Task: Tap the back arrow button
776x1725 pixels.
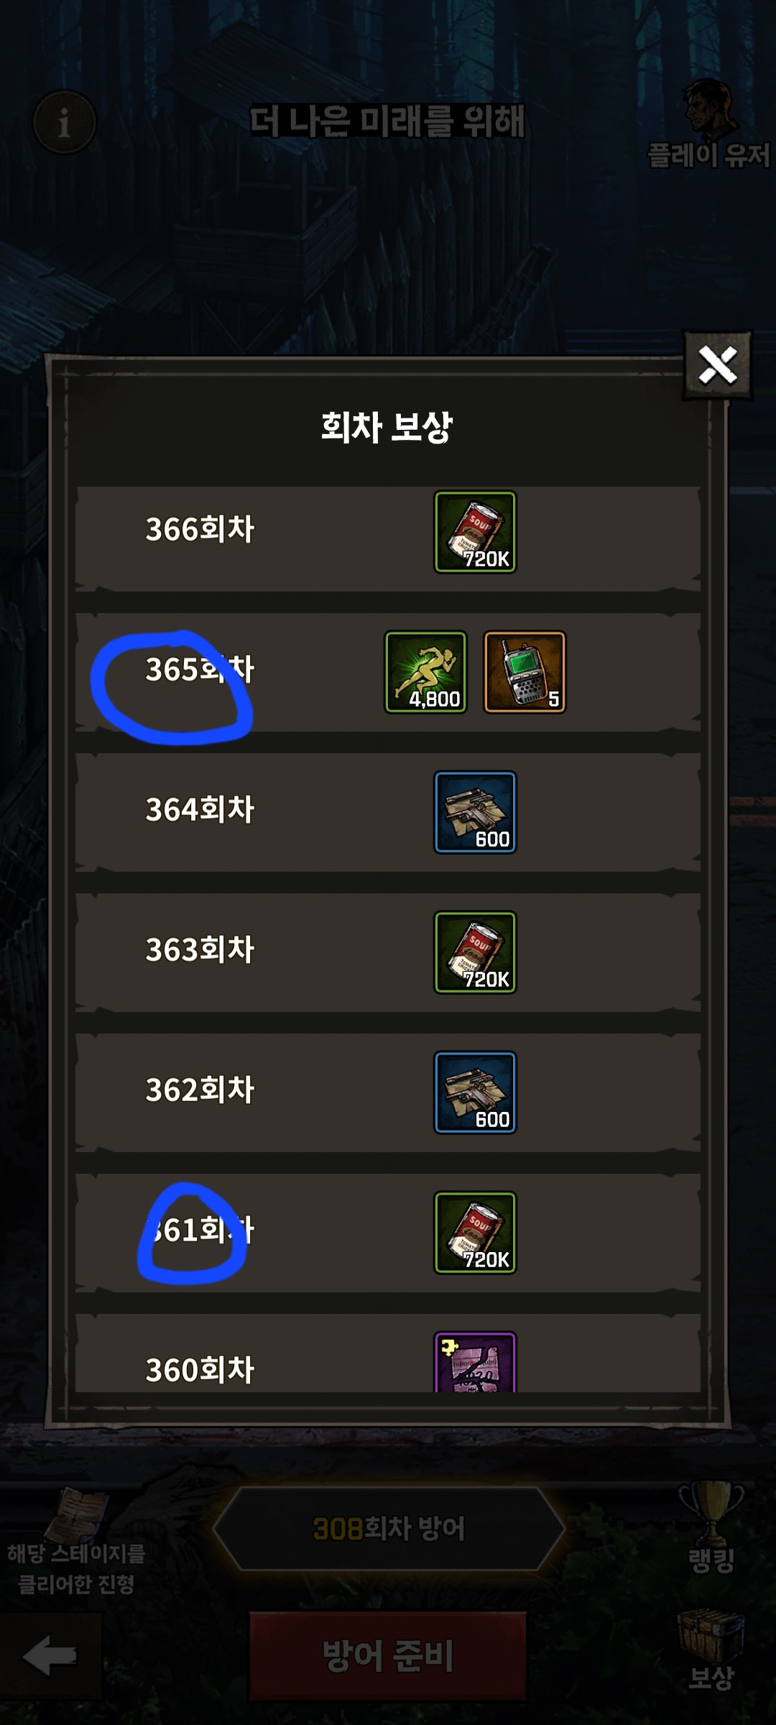Action: [x=50, y=1655]
